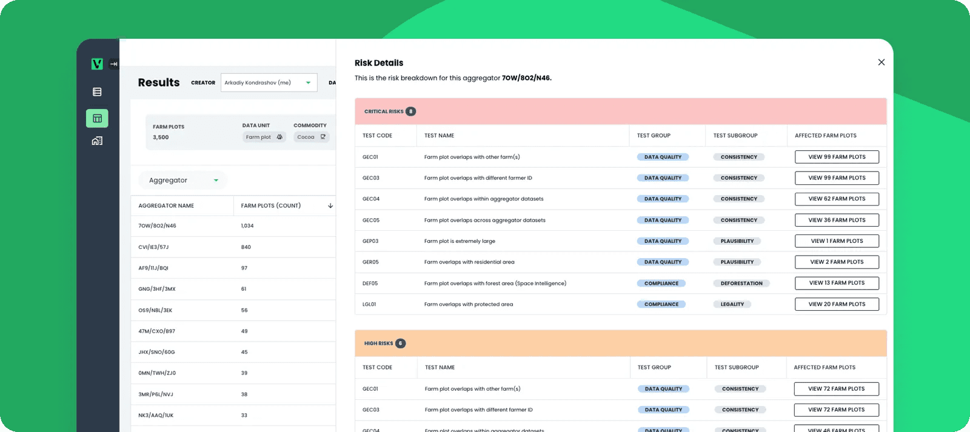Click View 72 Farm Plots for high-risk GEC01

(x=836, y=389)
